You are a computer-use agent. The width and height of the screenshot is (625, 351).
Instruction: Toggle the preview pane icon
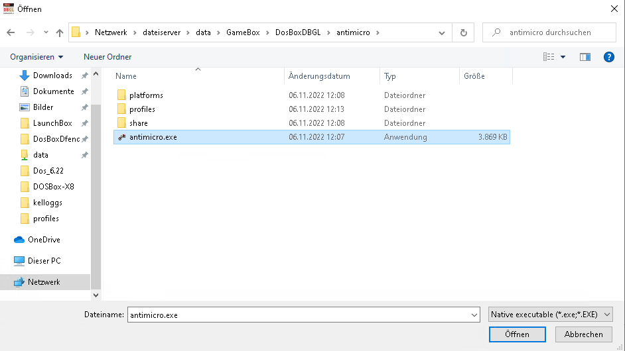[x=585, y=57]
